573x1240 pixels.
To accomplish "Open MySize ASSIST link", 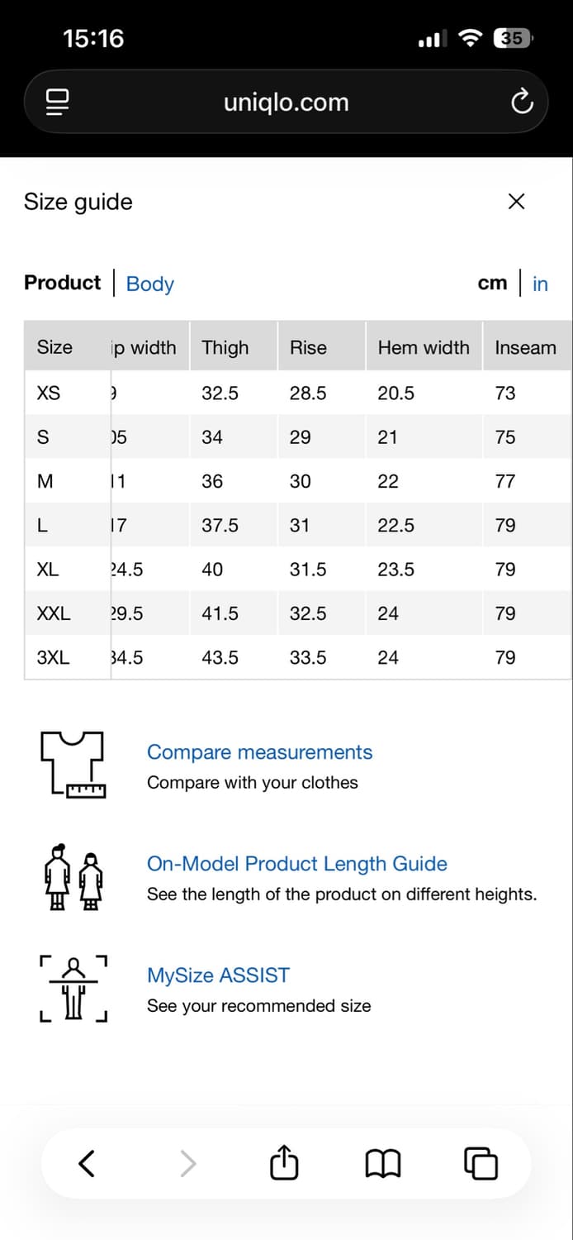I will 218,975.
